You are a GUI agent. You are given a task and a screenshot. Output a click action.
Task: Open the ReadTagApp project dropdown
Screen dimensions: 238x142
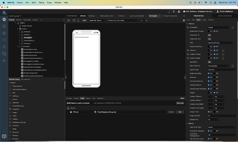tap(15, 16)
